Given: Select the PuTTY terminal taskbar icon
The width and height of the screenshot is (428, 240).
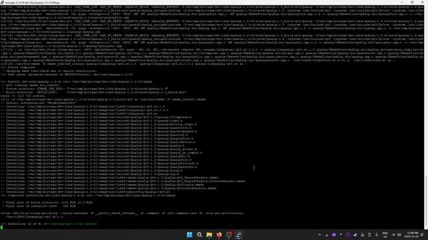Looking at the screenshot, I should pos(239,235).
